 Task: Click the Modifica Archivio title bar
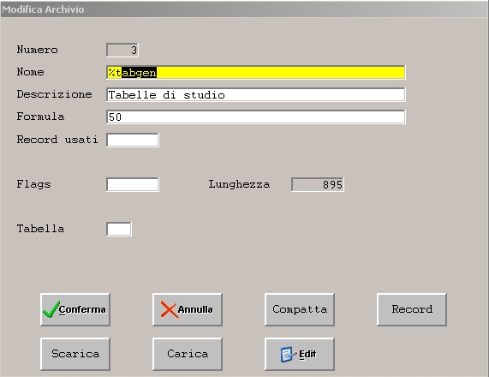[x=245, y=9]
